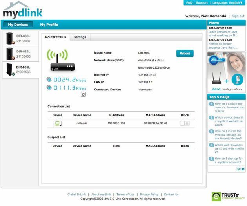Screen dimensions: 247x206
Task: Click SSID dlink-23C4 (2.4 GHz)
Action: (151, 60)
